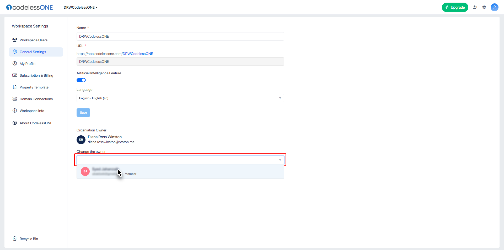The width and height of the screenshot is (504, 250).
Task: Open the DRWCodelessONE workspace URL link
Action: tap(138, 54)
